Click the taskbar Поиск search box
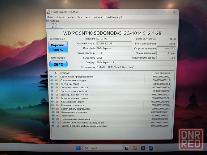 click(103, 148)
